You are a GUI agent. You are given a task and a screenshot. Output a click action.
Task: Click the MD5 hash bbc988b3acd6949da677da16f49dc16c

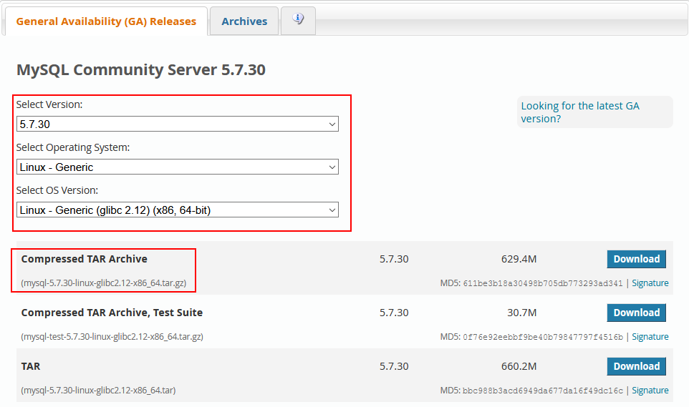coord(543,391)
